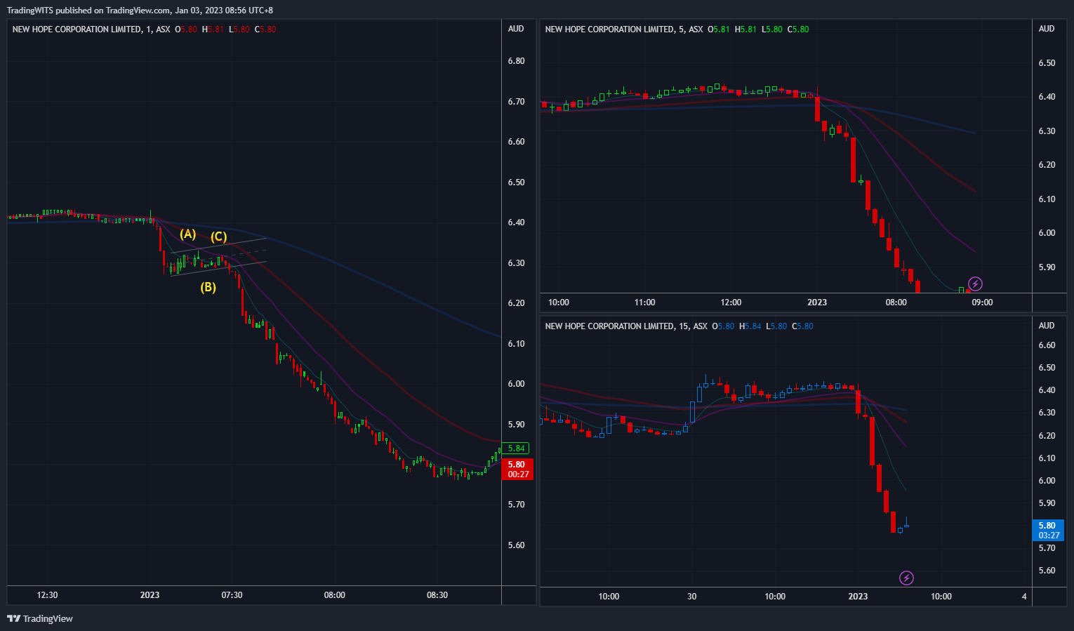The image size is (1074, 631).
Task: Click the L5.80 low value on the 15-minute chart
Action: coord(776,326)
